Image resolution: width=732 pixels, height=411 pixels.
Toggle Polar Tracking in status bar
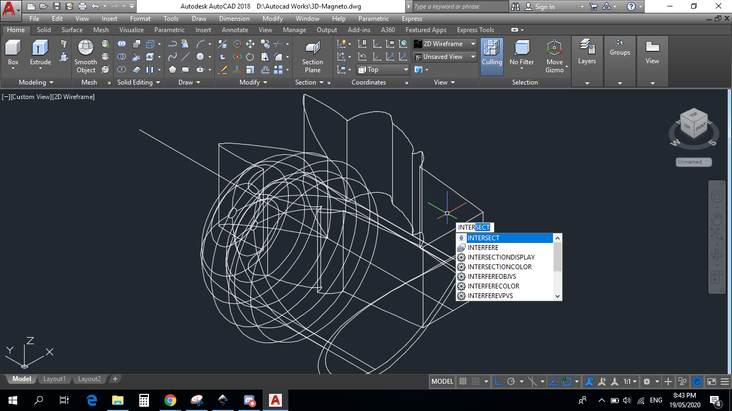click(511, 382)
